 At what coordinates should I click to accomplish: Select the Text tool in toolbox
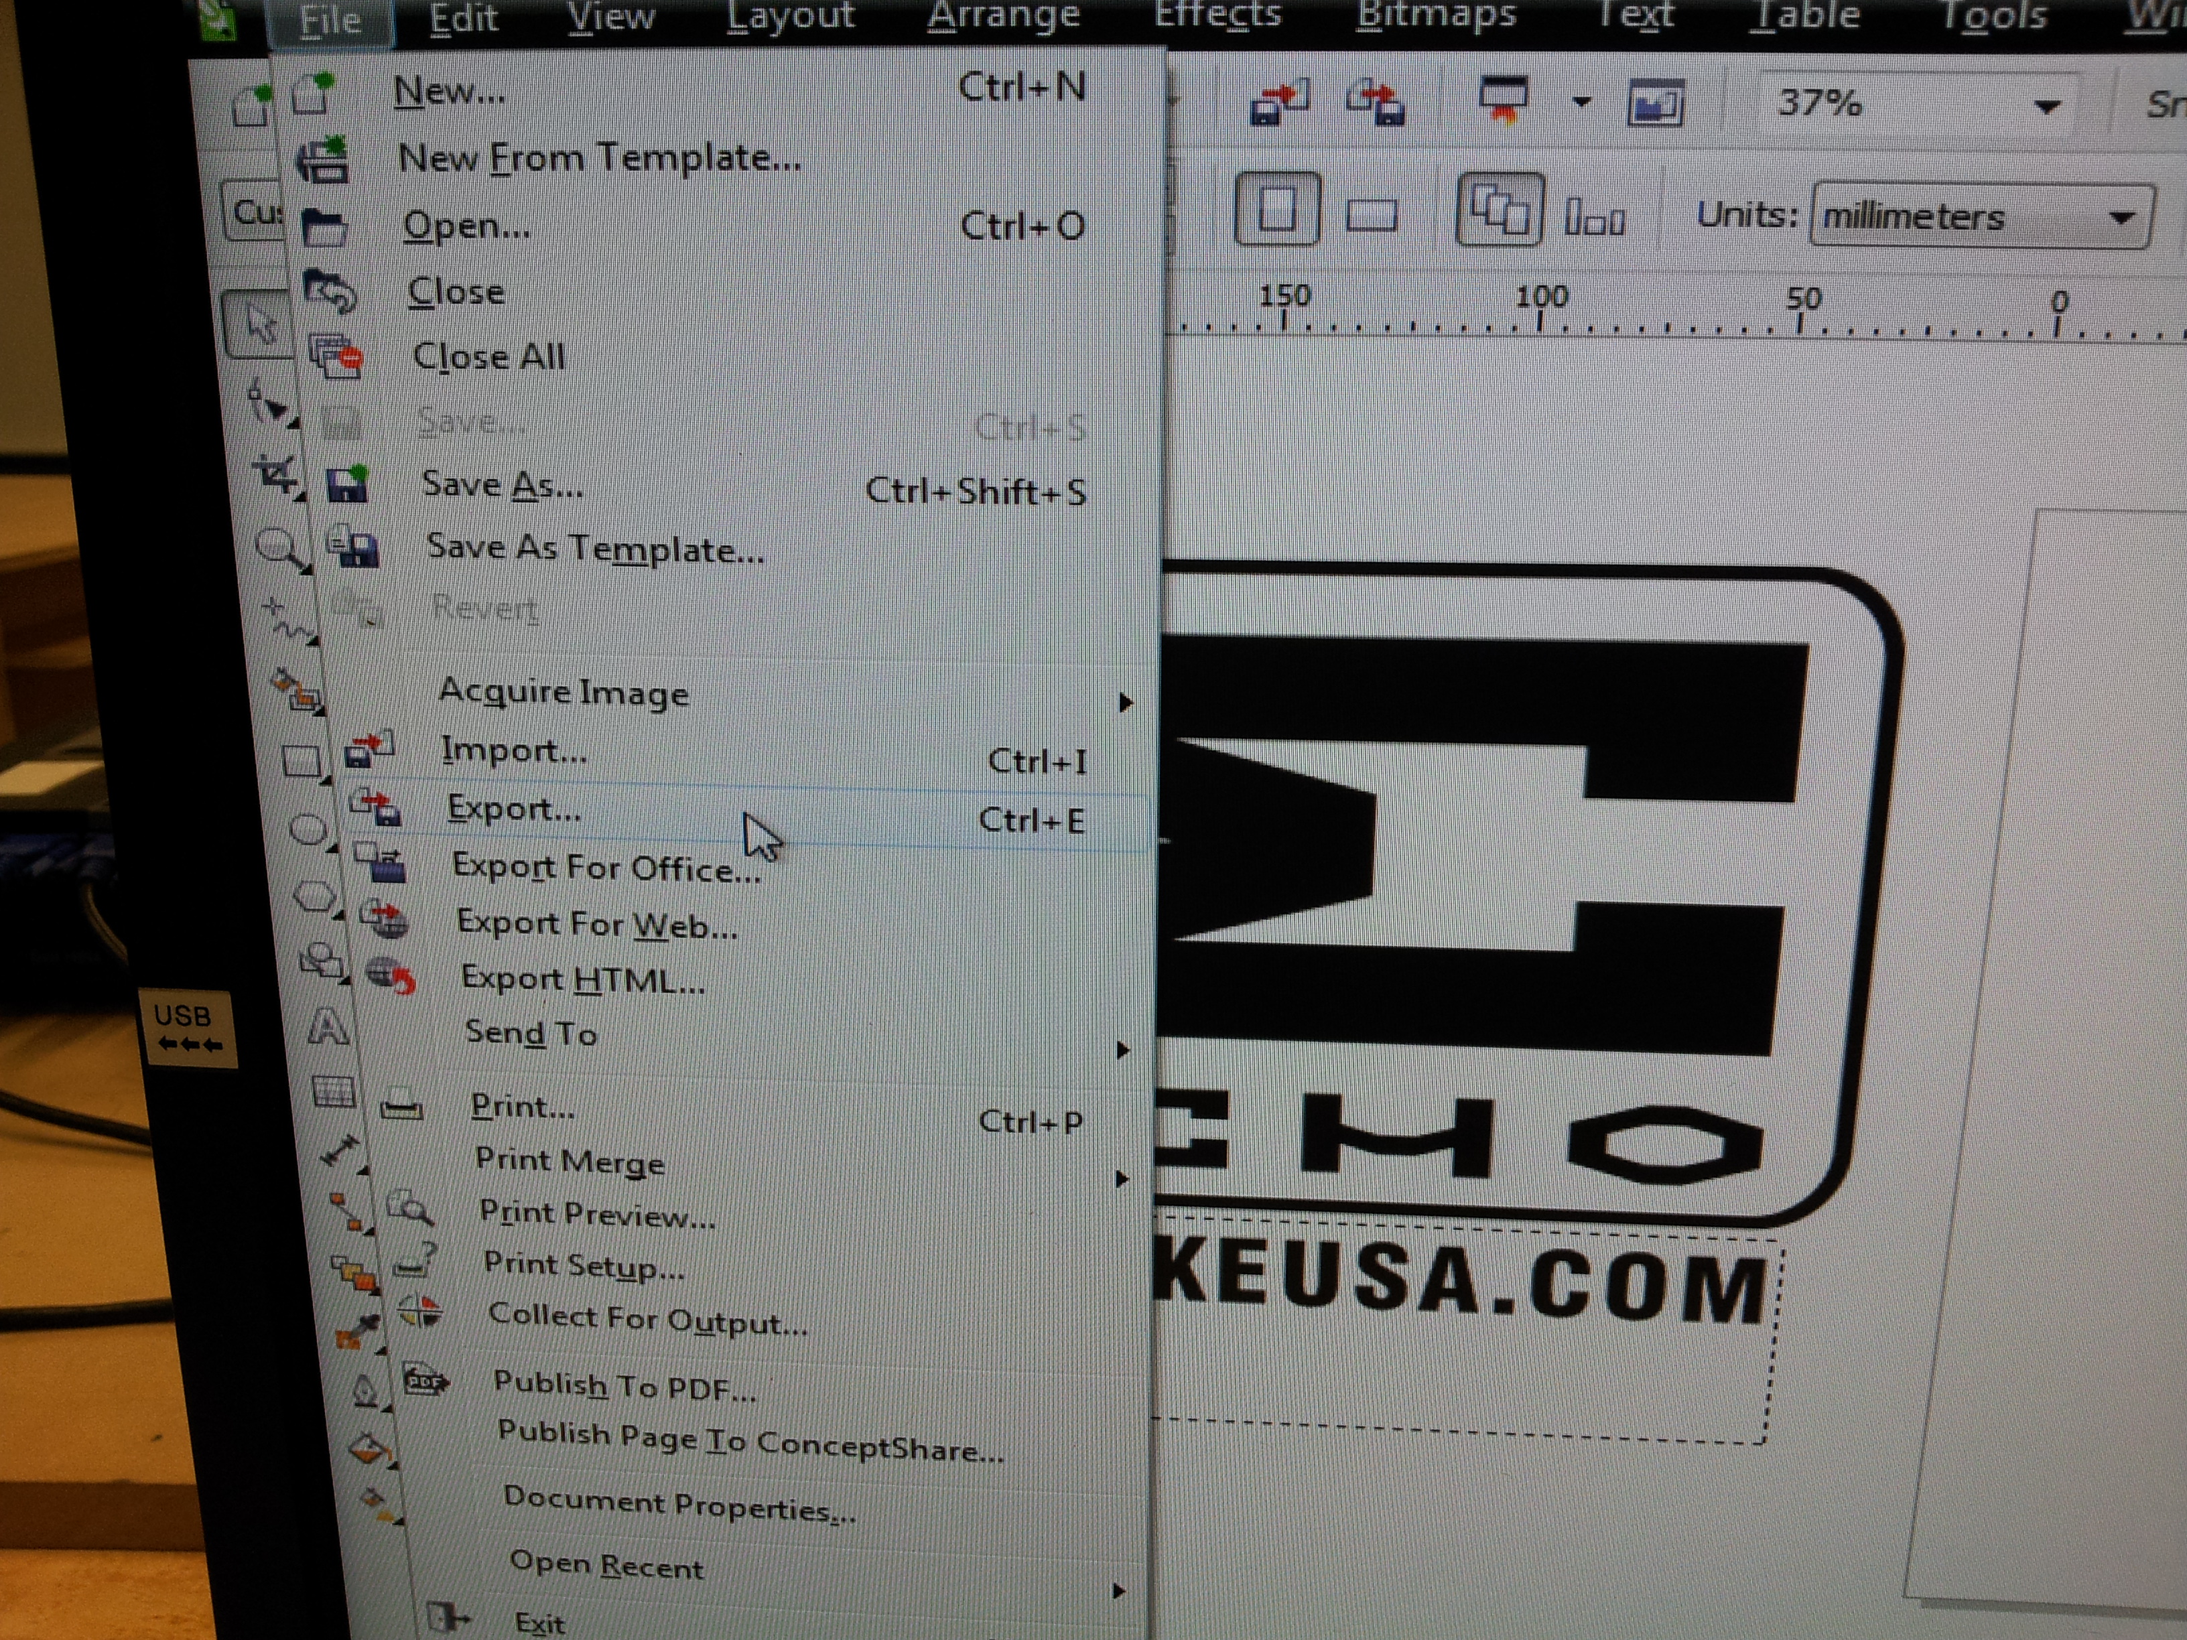click(x=328, y=1026)
